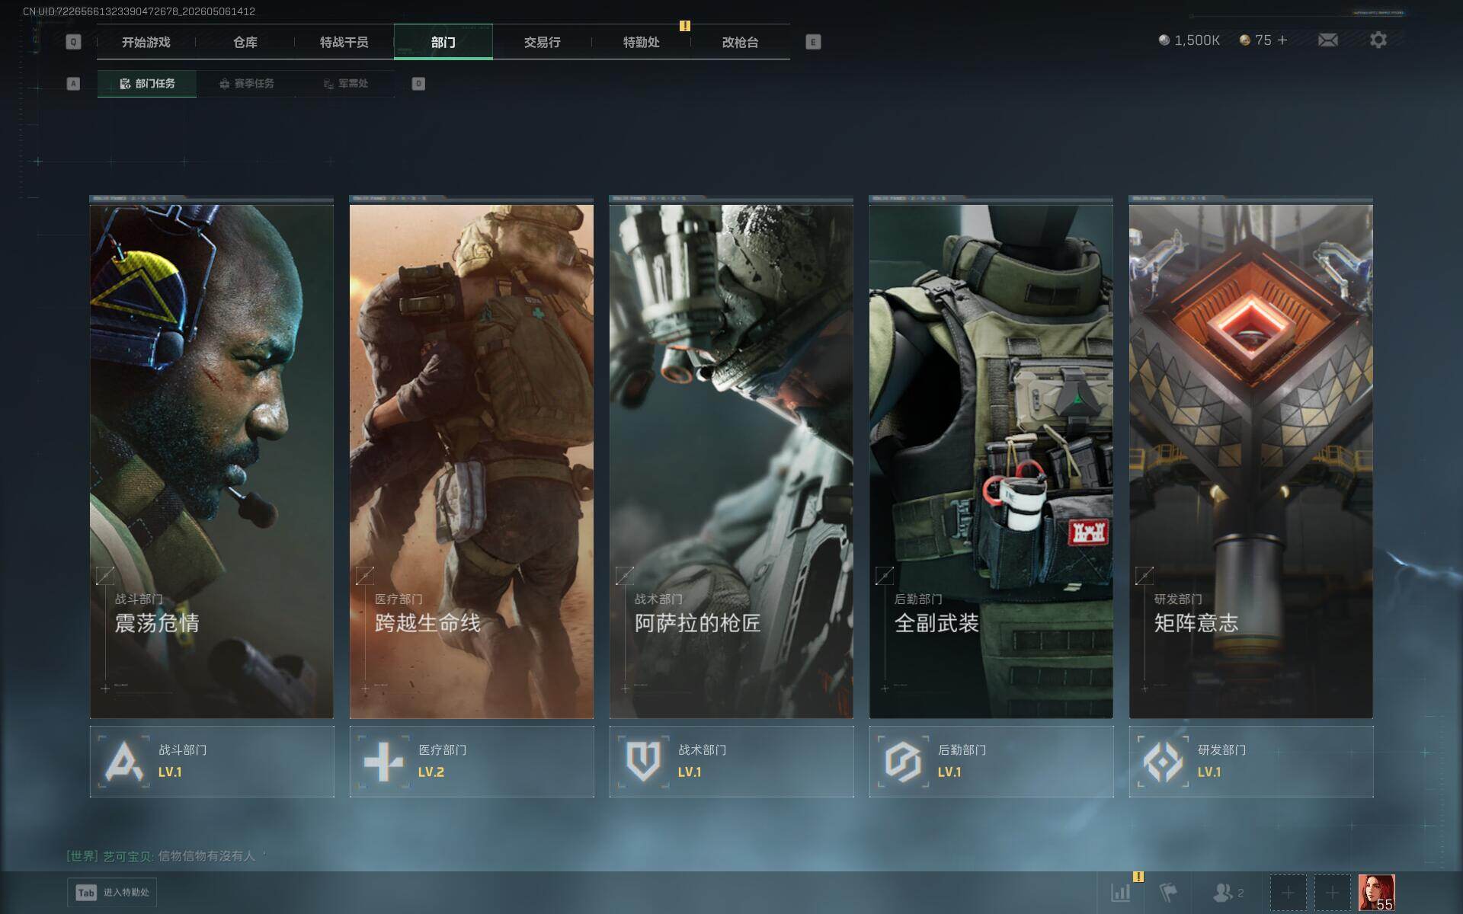
Task: Click the 1,500K silver coin icon
Action: [1164, 40]
